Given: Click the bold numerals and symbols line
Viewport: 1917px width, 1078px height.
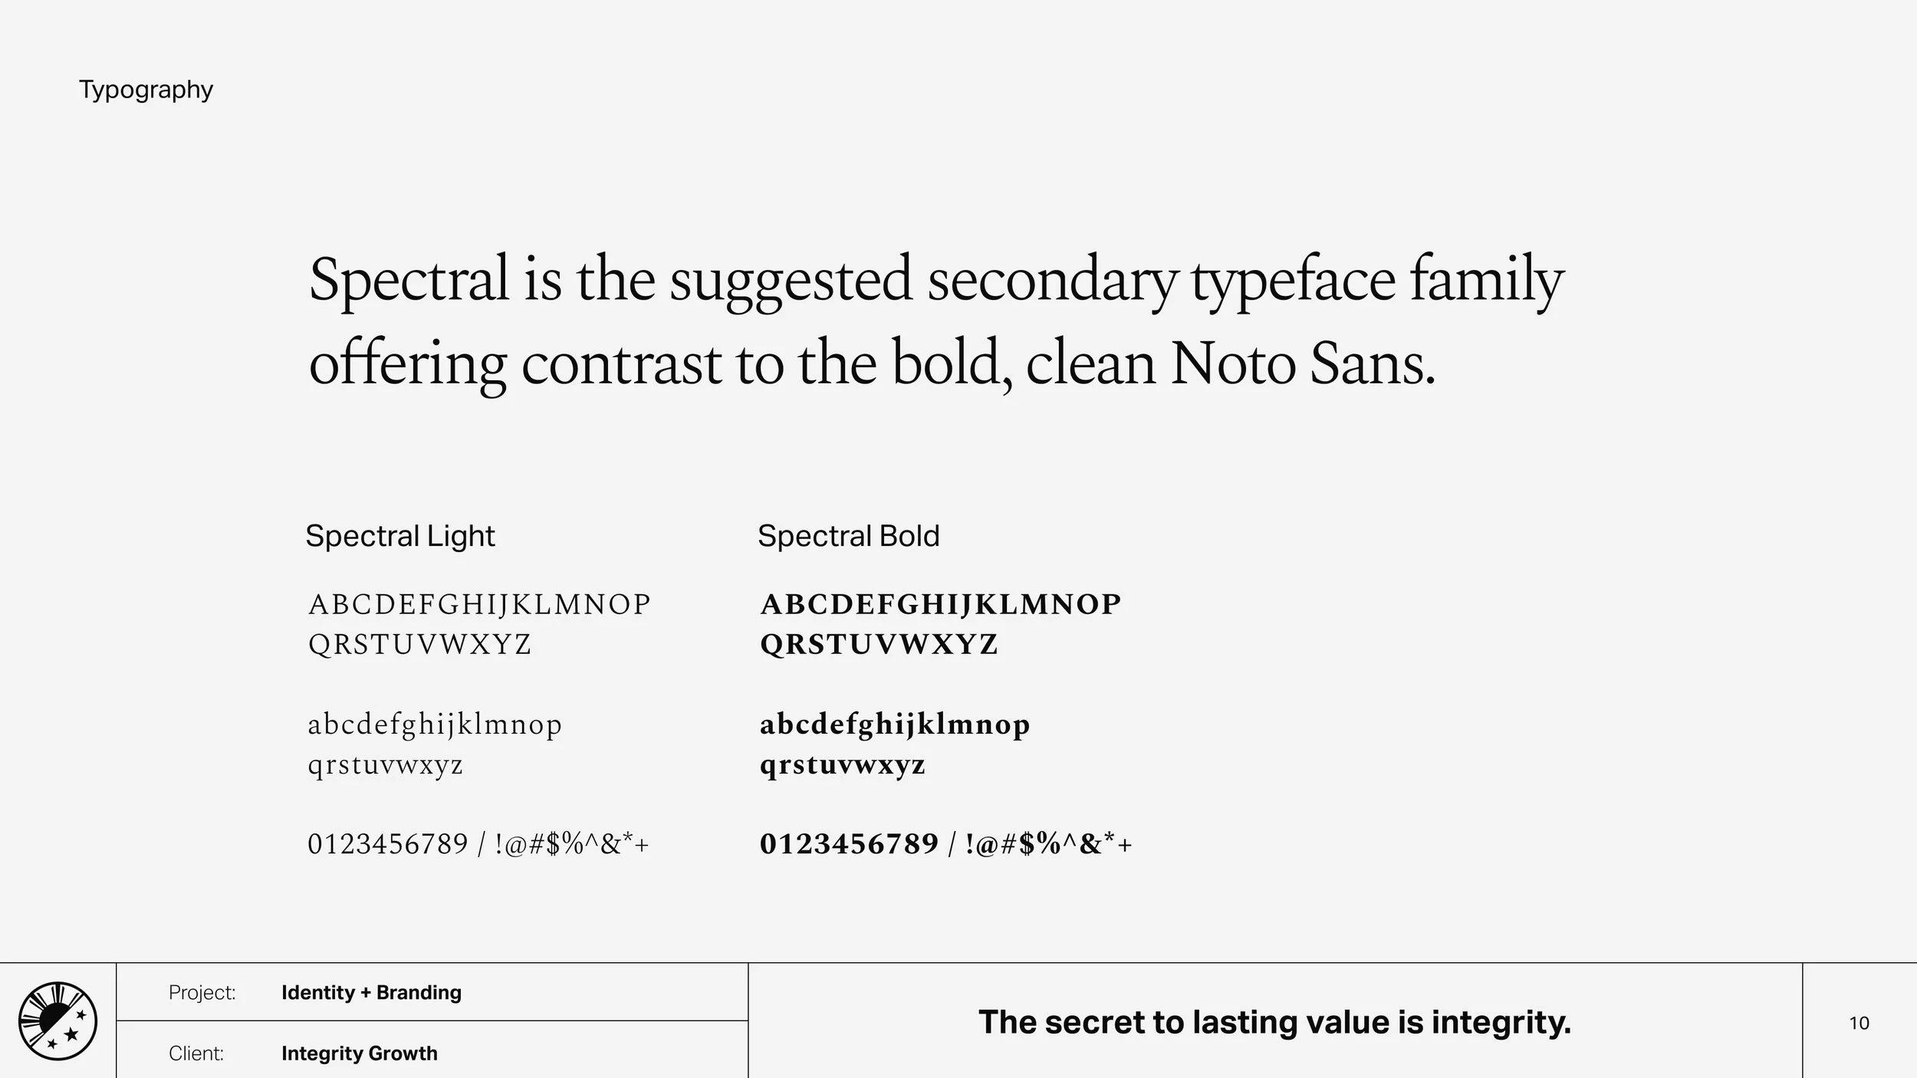Looking at the screenshot, I should click(x=946, y=844).
